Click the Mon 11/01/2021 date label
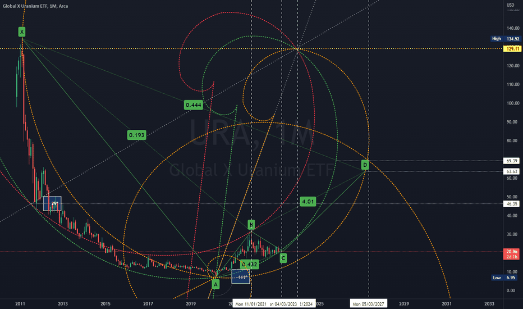 click(251, 304)
